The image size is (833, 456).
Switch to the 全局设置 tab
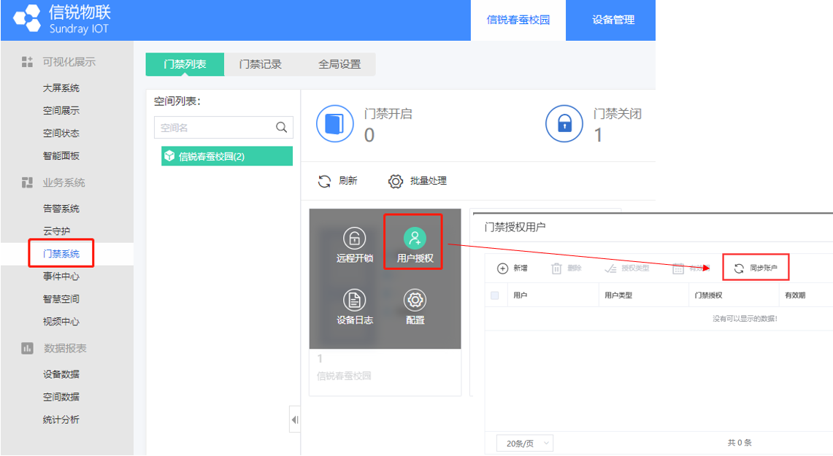coord(339,64)
